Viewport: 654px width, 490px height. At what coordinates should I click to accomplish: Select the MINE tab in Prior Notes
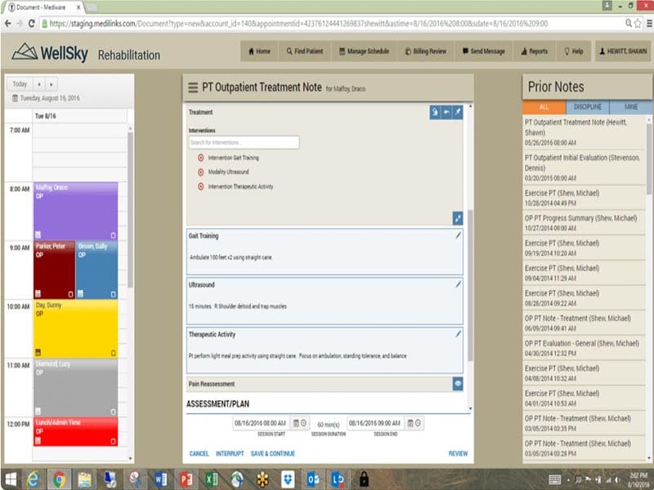[x=630, y=107]
